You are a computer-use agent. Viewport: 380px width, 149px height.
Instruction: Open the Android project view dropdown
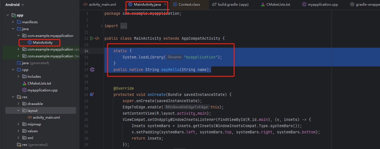[15, 5]
